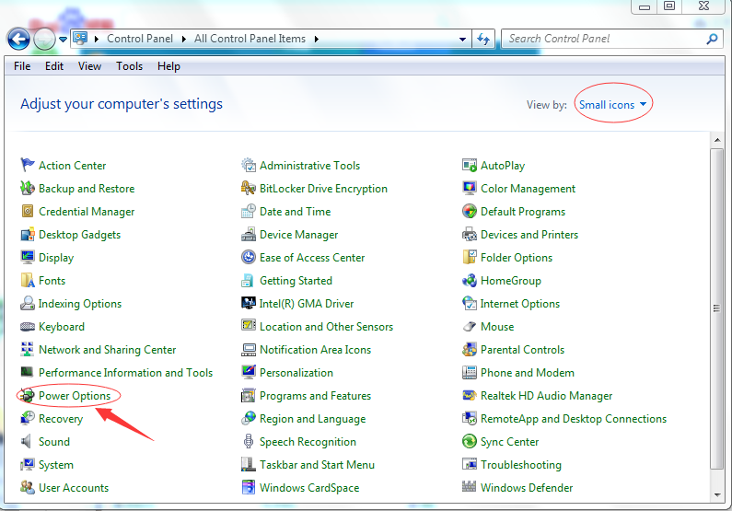
Task: Click the Backup and Restore icon
Action: coord(28,188)
